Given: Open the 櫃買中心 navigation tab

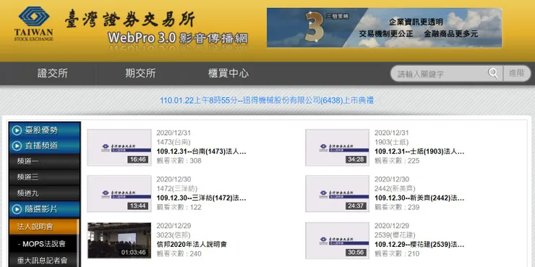Looking at the screenshot, I should coord(228,73).
